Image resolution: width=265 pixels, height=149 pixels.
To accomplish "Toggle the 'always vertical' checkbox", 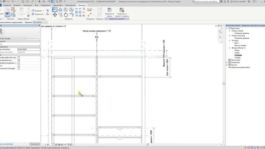I will point(19,60).
